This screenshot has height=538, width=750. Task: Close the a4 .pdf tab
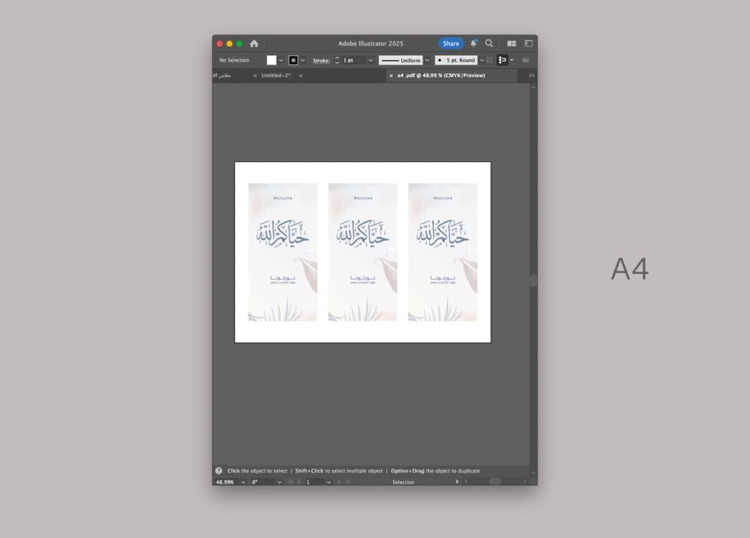point(391,76)
